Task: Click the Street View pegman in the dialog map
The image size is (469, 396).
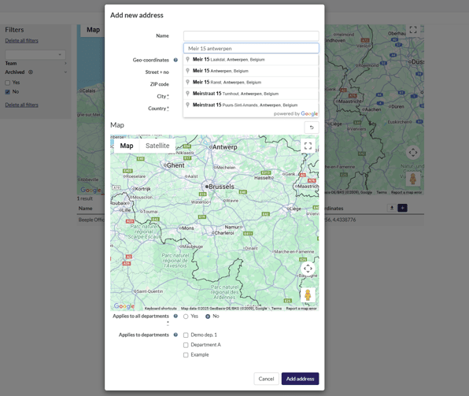Action: (x=308, y=294)
